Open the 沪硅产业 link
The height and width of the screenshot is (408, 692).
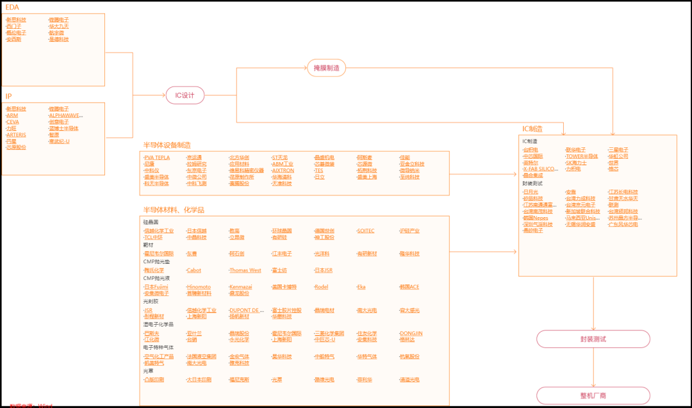click(409, 231)
